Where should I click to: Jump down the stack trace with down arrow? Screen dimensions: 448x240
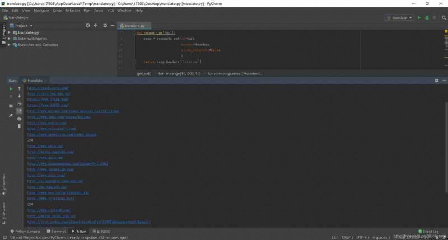point(19,96)
